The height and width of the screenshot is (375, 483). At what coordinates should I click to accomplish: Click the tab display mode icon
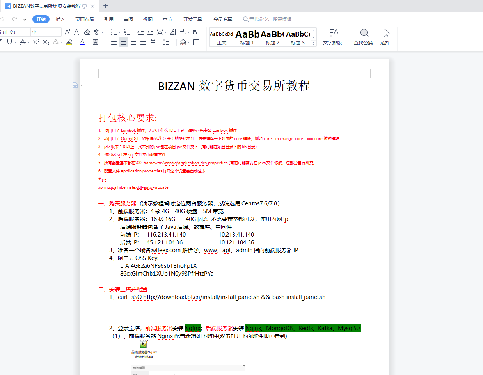coord(85,6)
